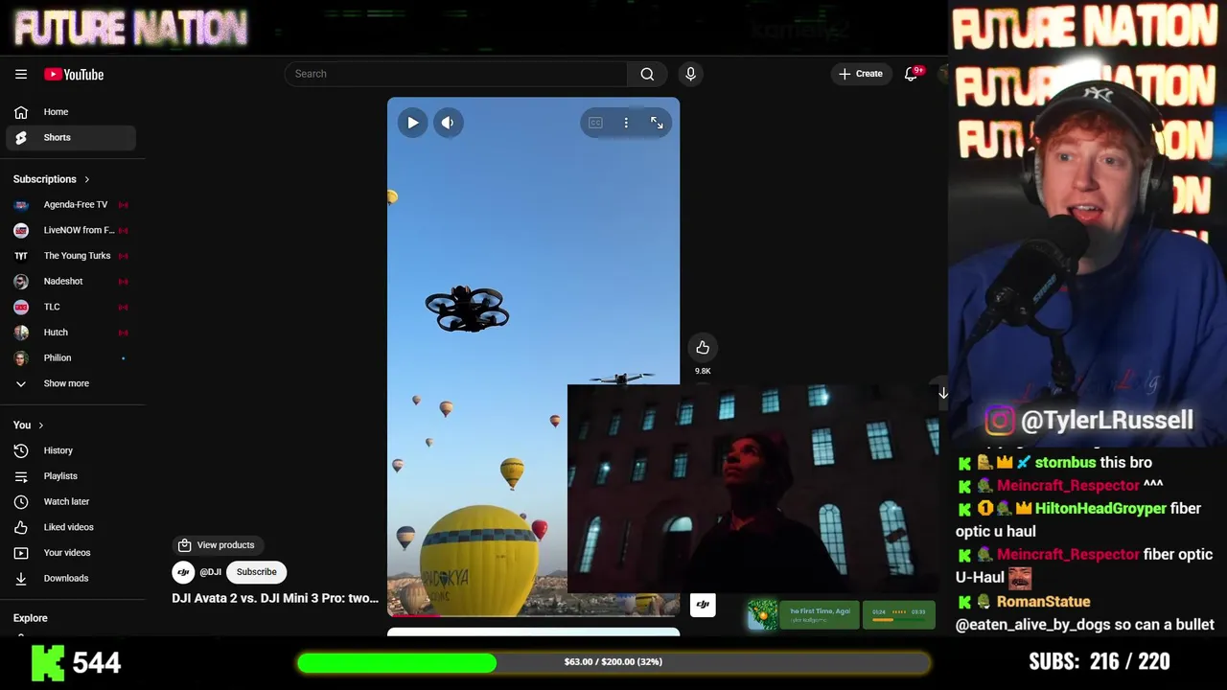Click the music player widget overlay
Image resolution: width=1227 pixels, height=690 pixels.
pos(842,614)
